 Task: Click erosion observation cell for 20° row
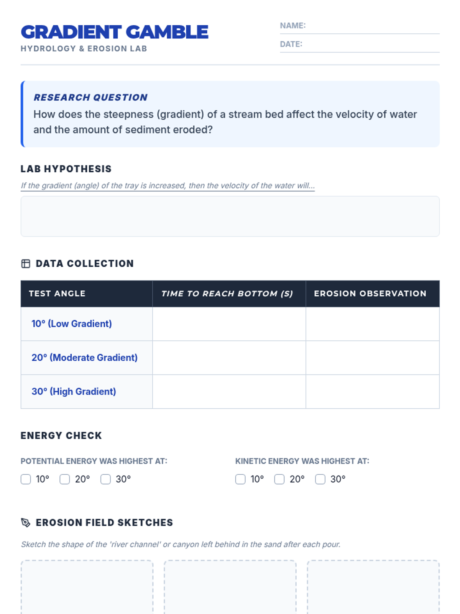click(373, 358)
